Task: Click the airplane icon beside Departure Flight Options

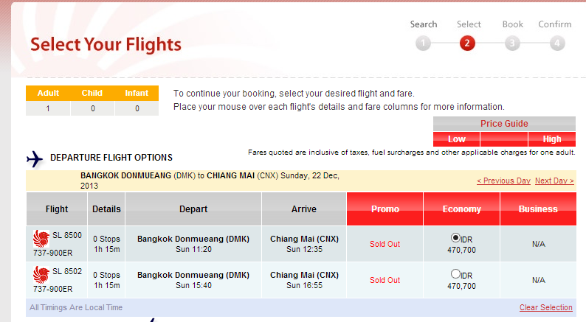Action: (35, 158)
